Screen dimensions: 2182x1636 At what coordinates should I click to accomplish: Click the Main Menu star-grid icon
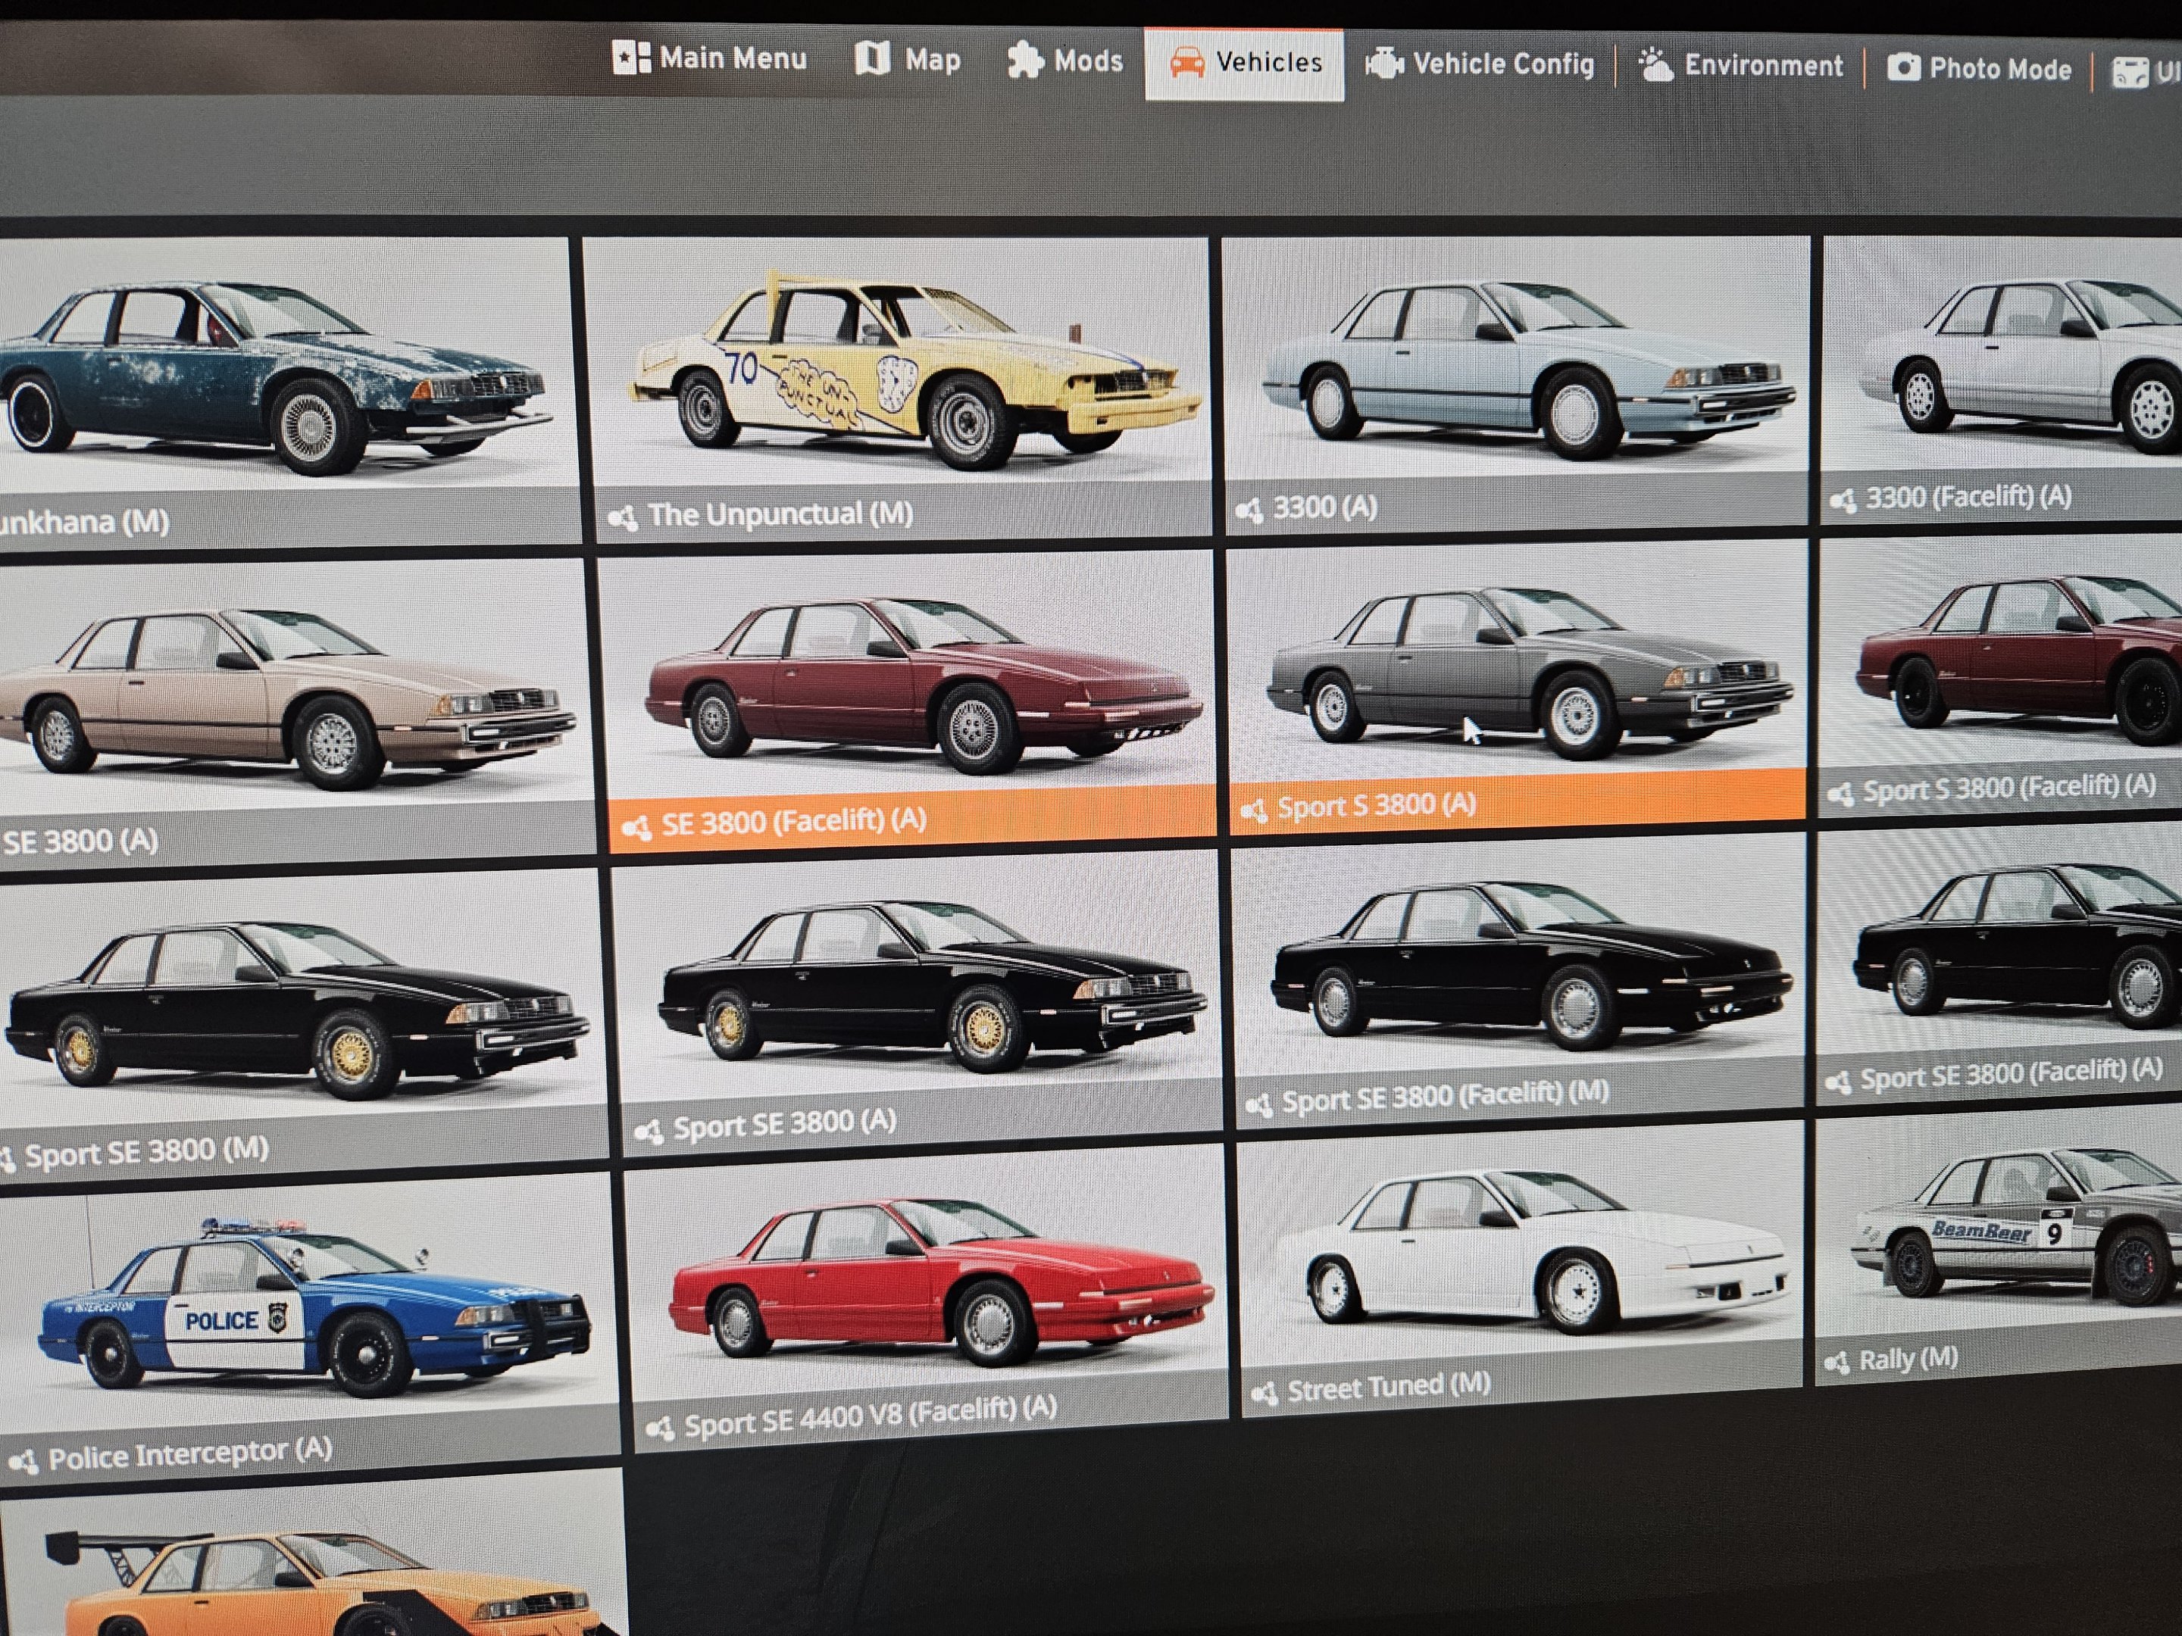[x=631, y=58]
